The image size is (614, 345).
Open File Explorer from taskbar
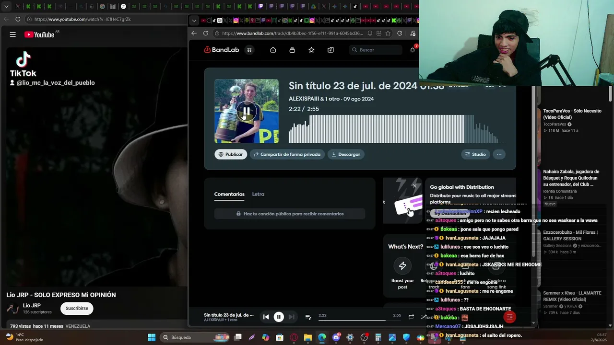click(x=308, y=337)
